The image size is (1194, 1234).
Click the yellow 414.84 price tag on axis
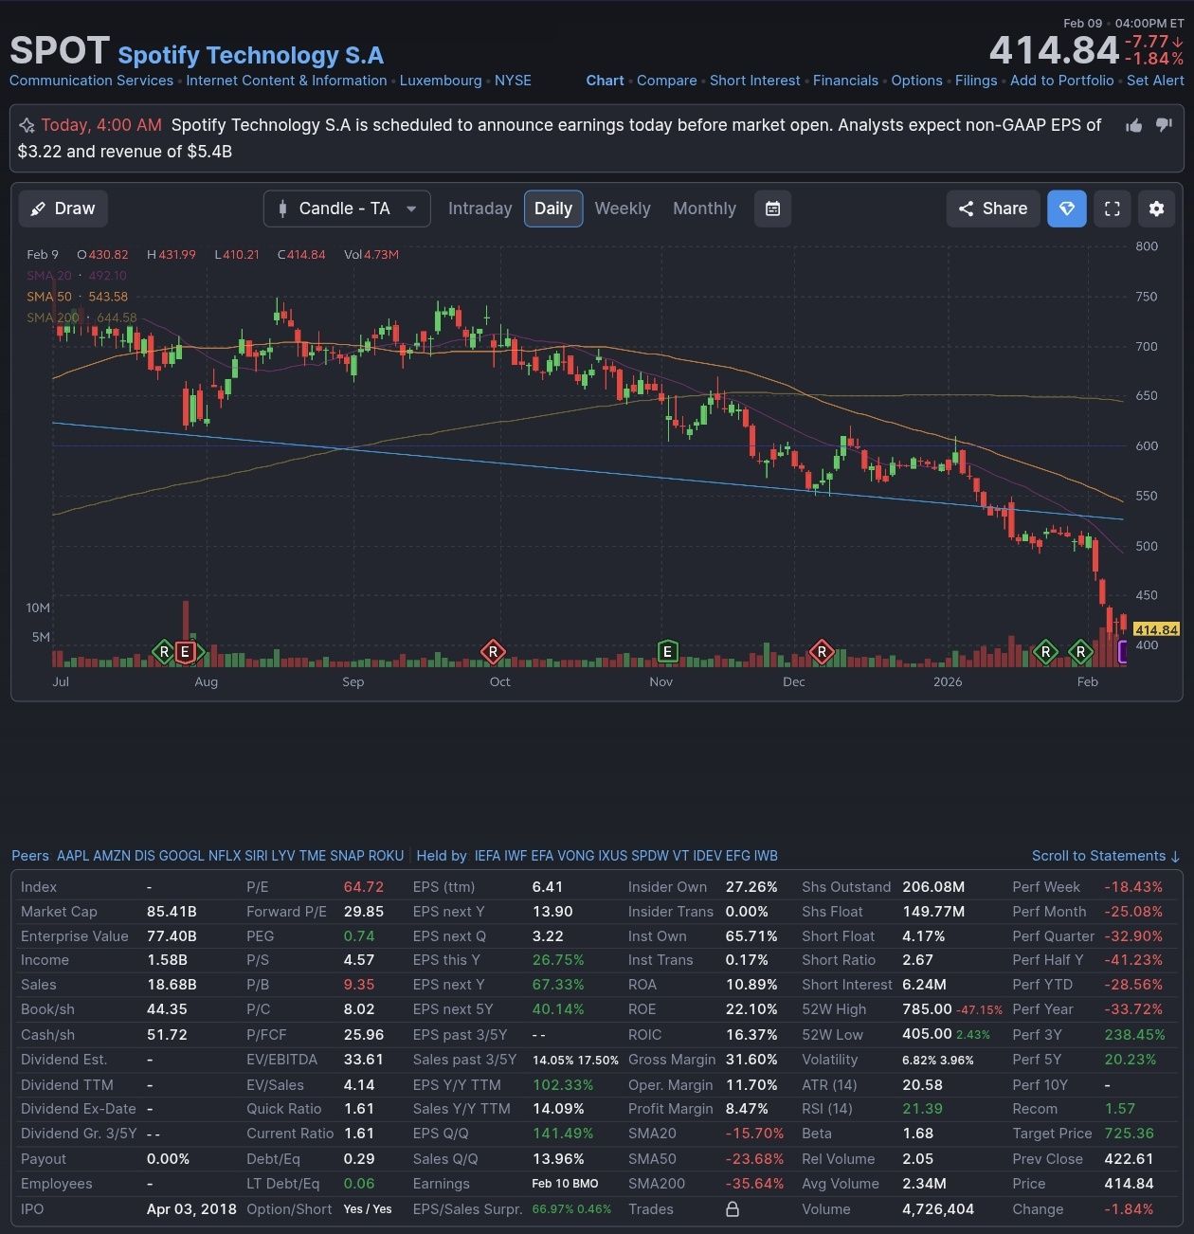1156,629
